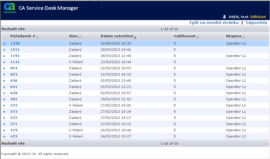
Task: Open request number 1191
Action: (x=15, y=56)
